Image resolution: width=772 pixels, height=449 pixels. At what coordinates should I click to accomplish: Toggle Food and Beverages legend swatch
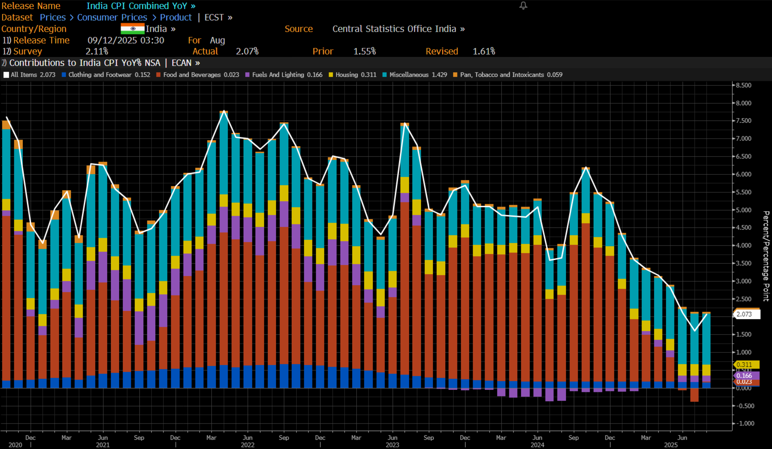tap(158, 75)
